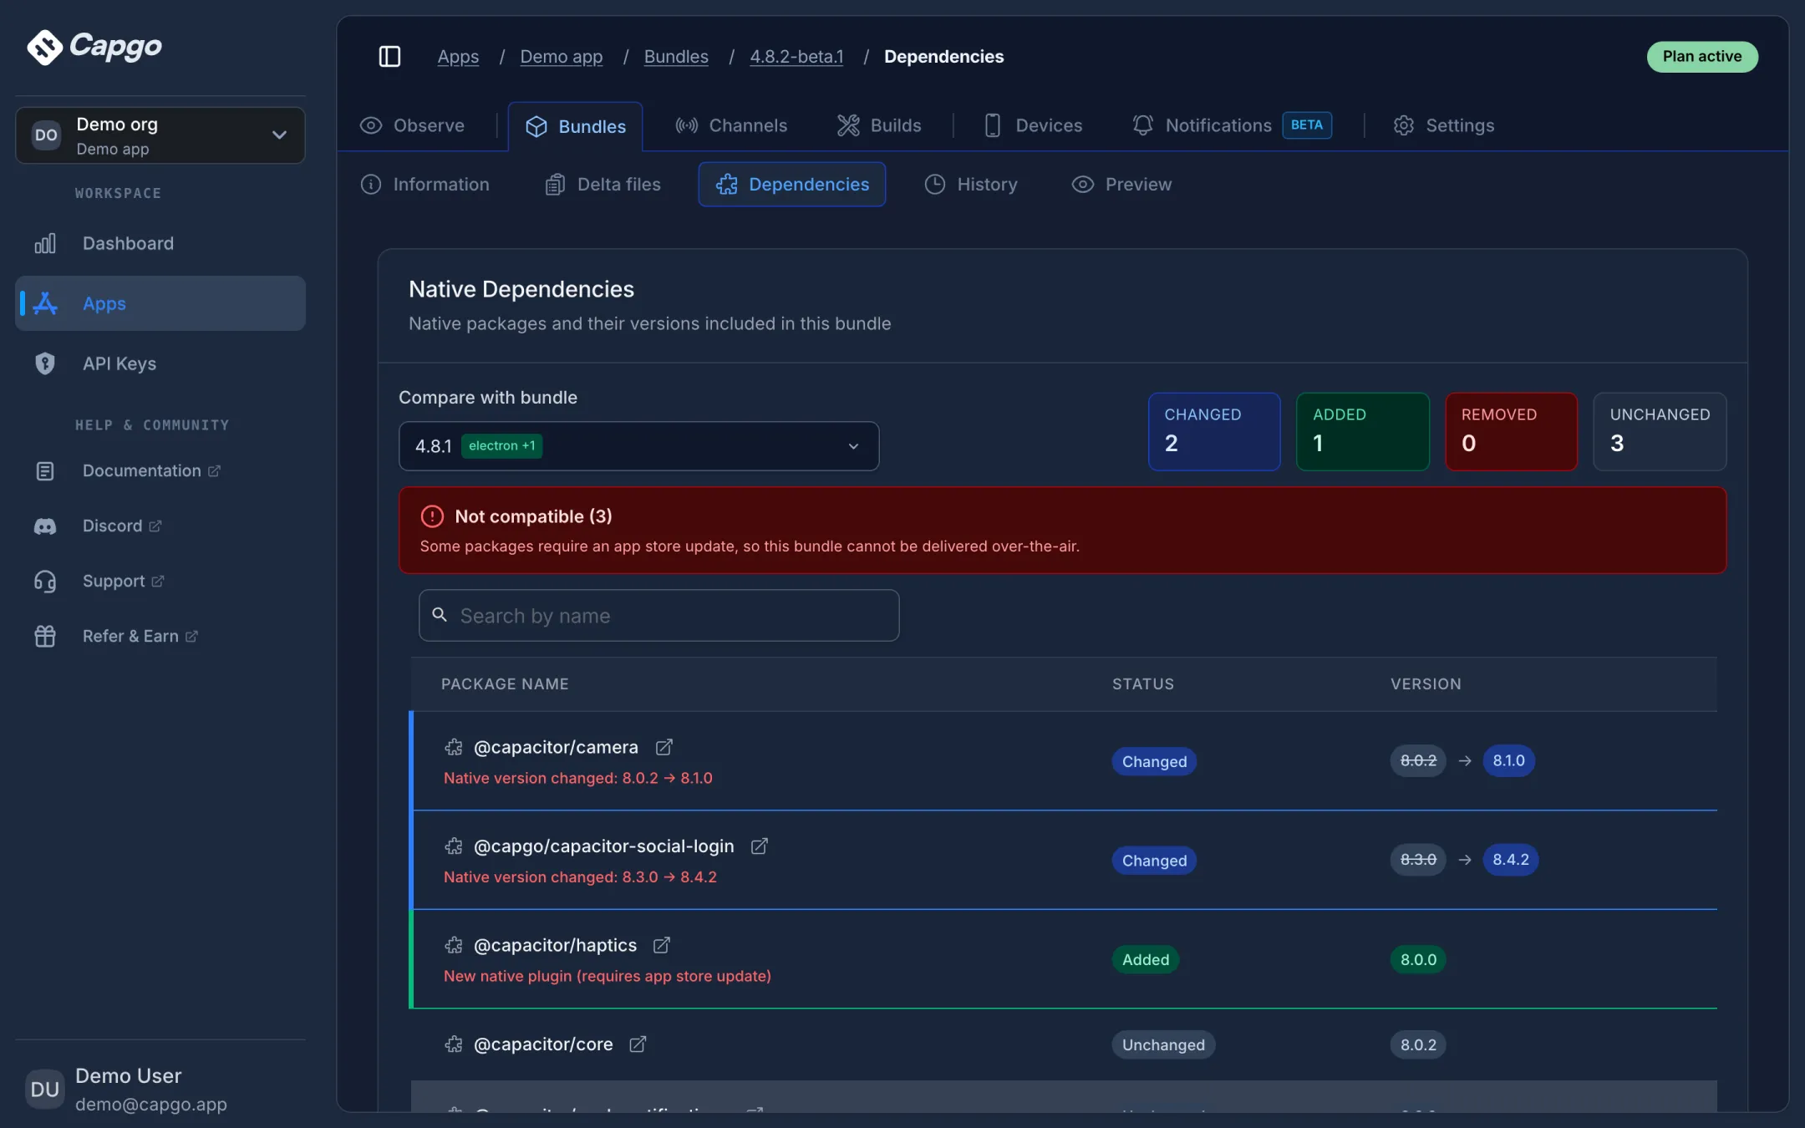Click the Discord icon in sidebar
1805x1128 pixels.
tap(45, 526)
